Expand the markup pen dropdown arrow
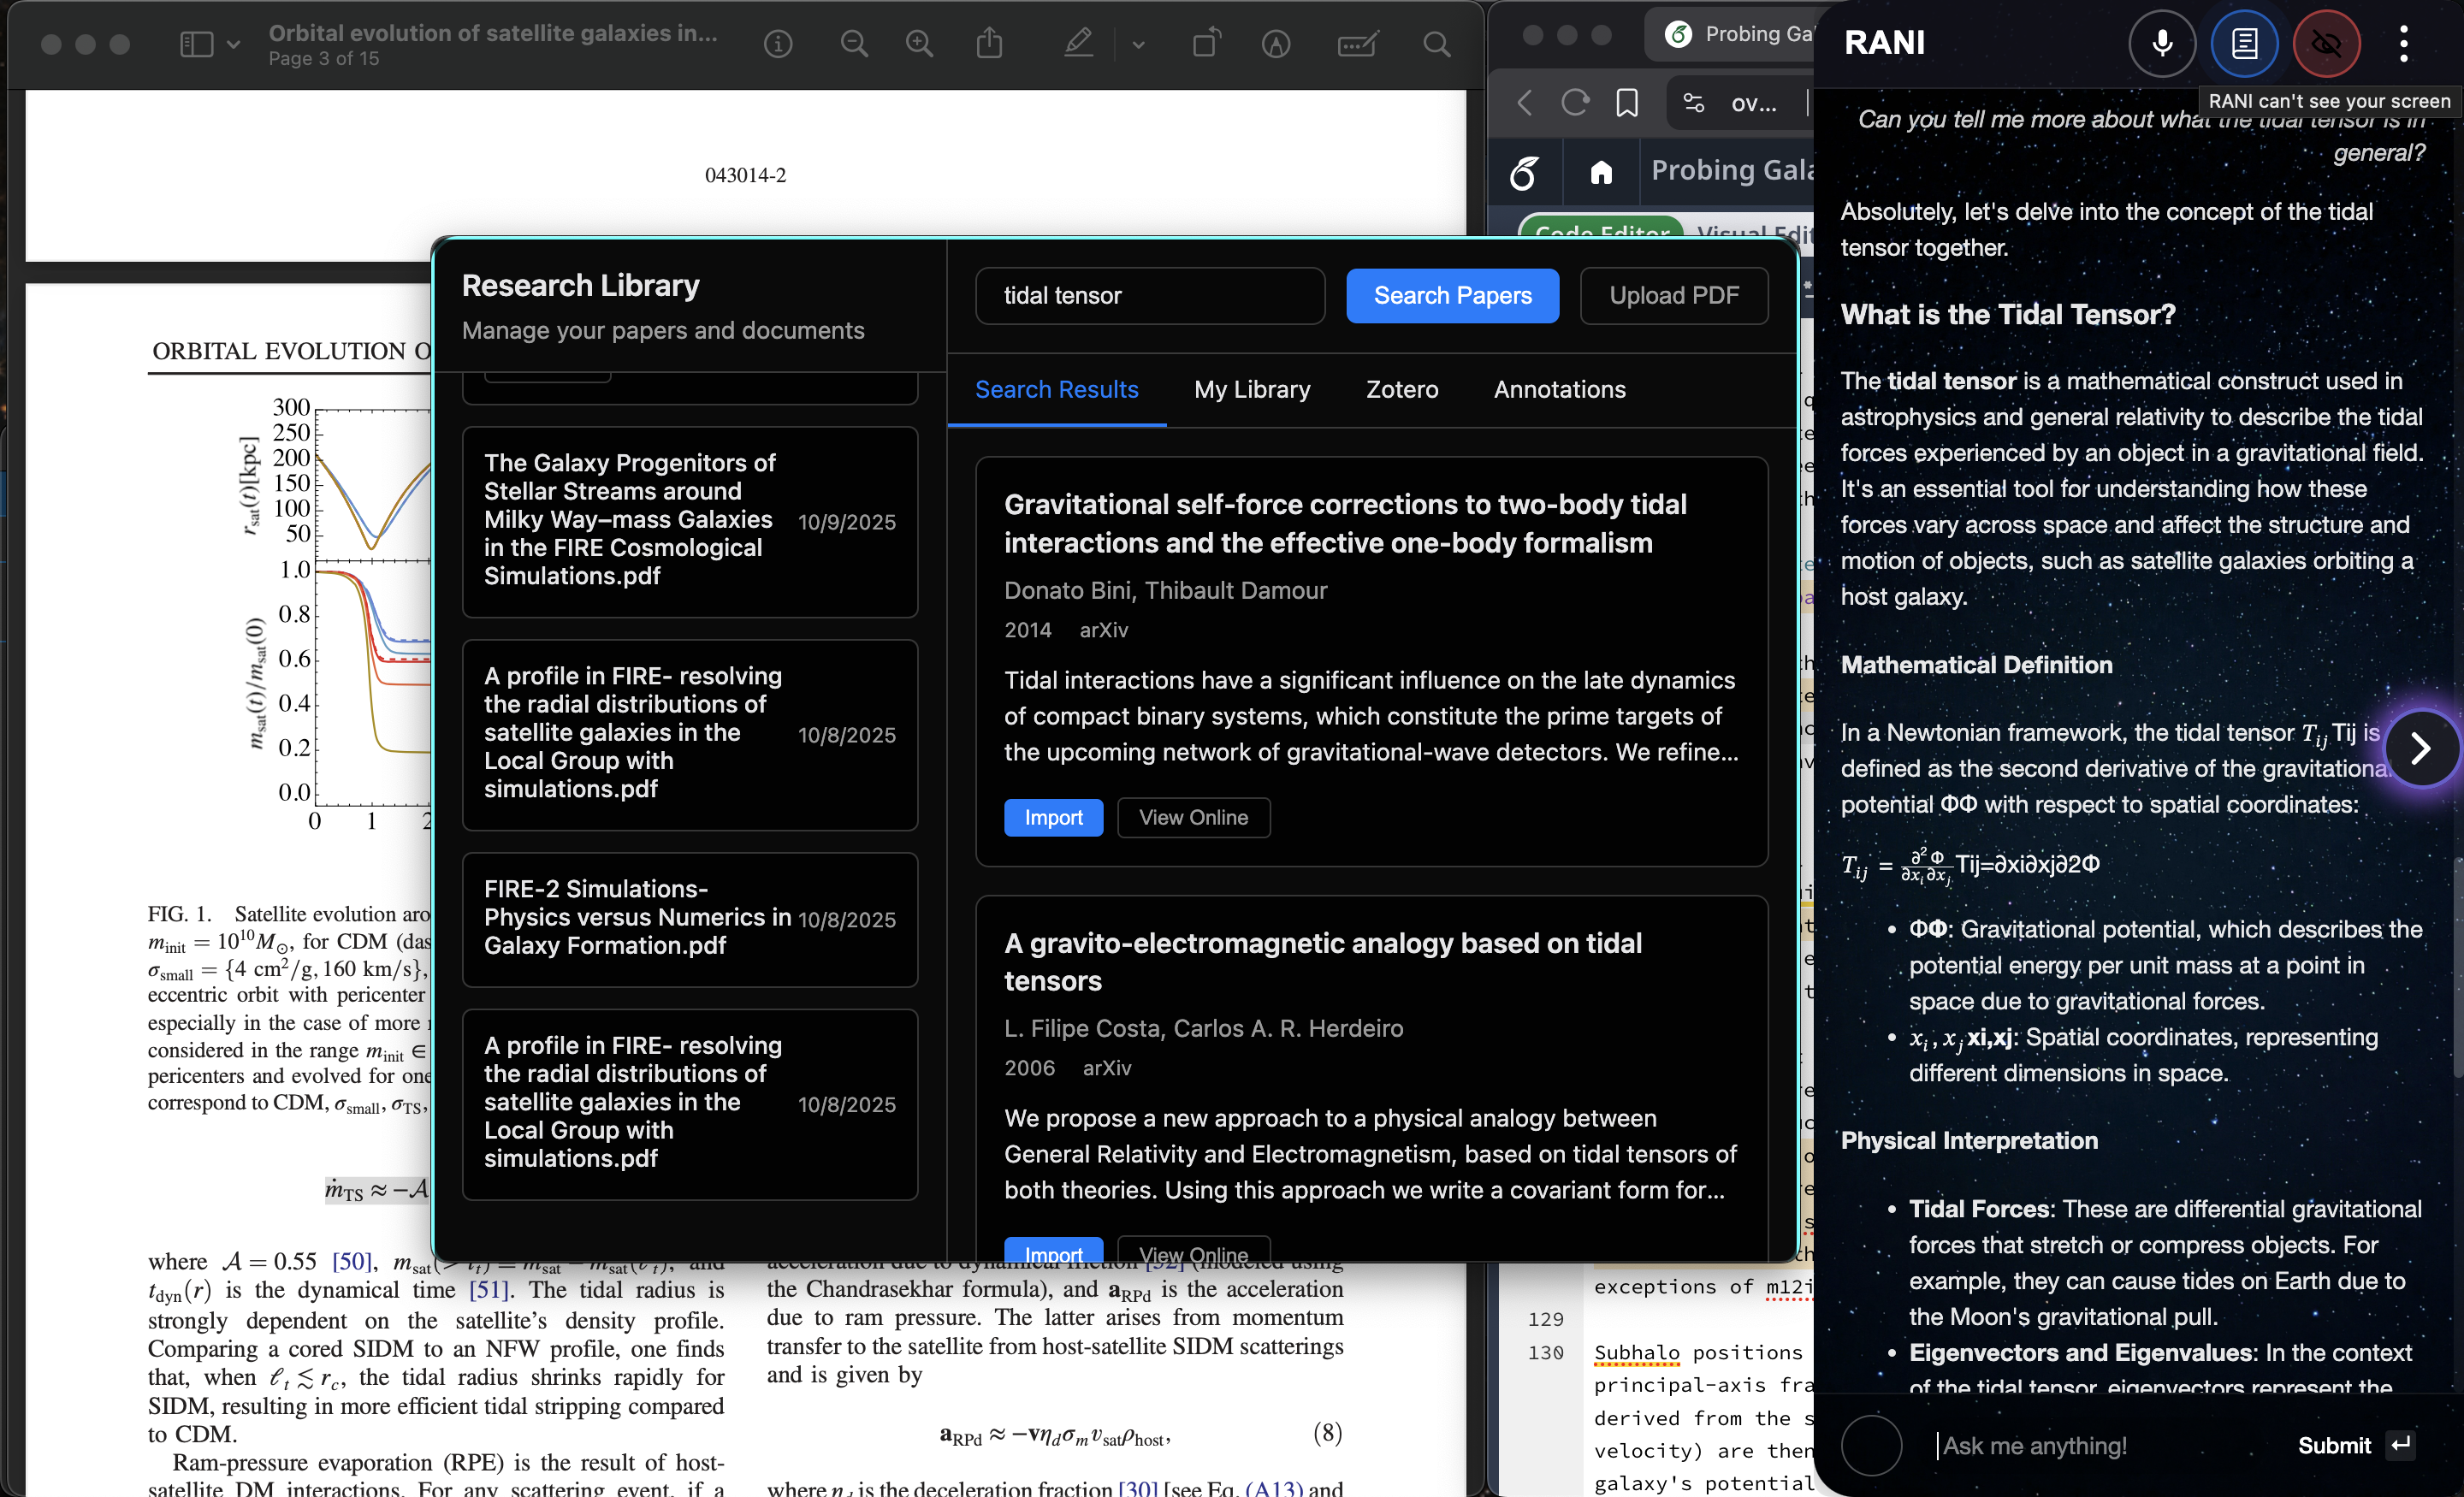 pos(1138,45)
